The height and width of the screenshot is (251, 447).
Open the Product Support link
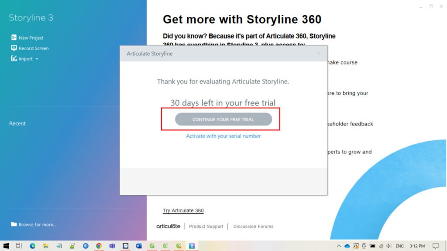206,227
